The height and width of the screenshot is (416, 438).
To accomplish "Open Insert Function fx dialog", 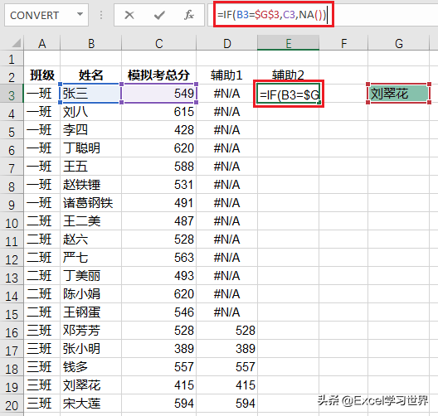I will (x=189, y=15).
